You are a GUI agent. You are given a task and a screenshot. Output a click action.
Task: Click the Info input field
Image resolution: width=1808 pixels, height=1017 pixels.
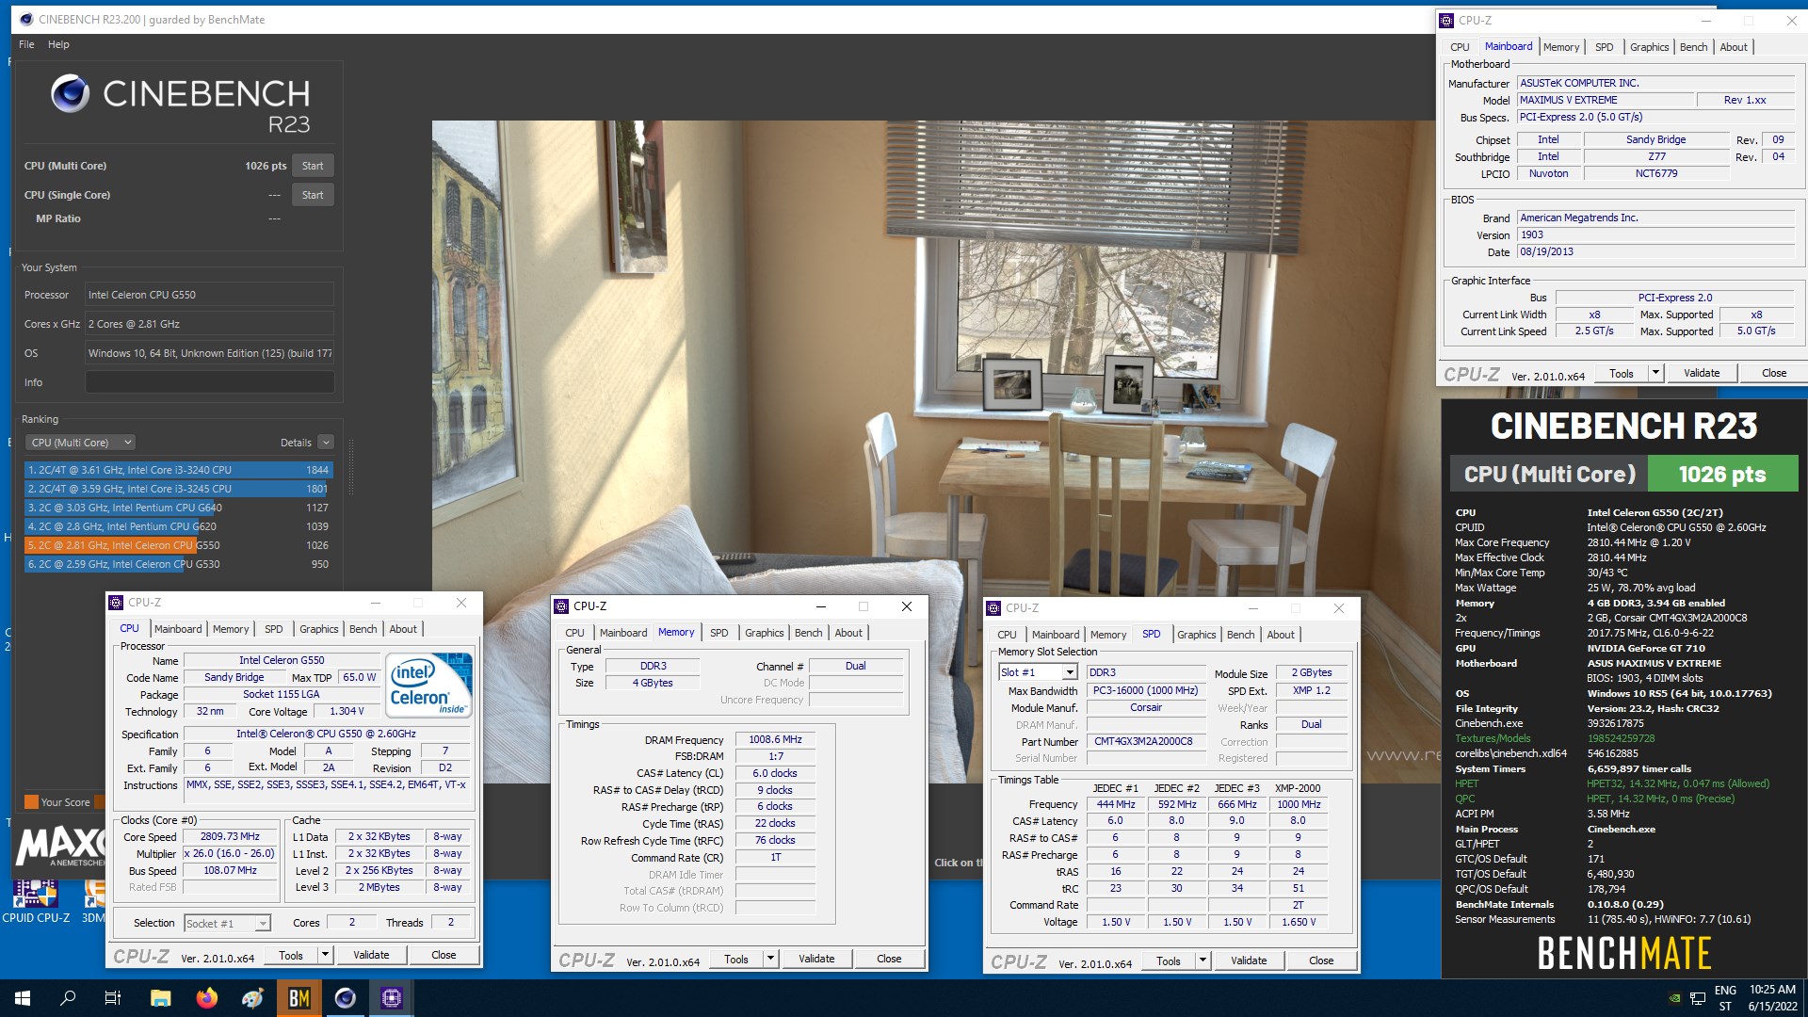[x=209, y=382]
